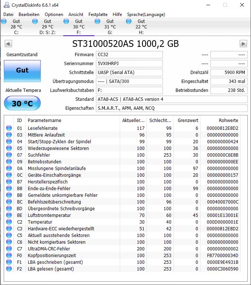Select the H: drive tab

point(141,27)
